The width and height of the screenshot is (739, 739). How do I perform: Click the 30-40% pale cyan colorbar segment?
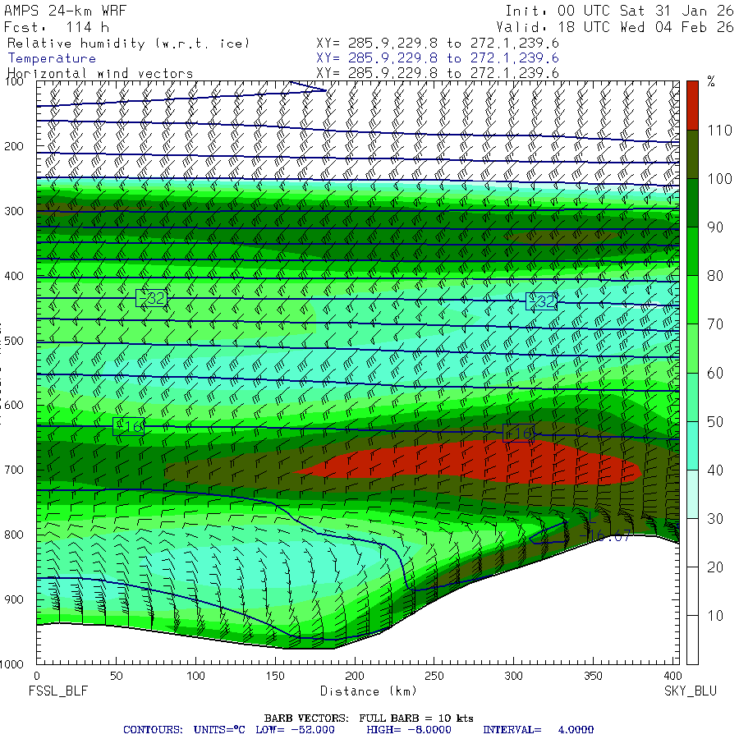(692, 494)
